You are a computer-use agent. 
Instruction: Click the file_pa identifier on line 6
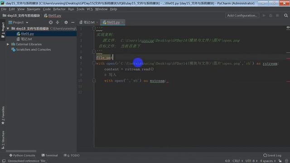click(x=104, y=58)
